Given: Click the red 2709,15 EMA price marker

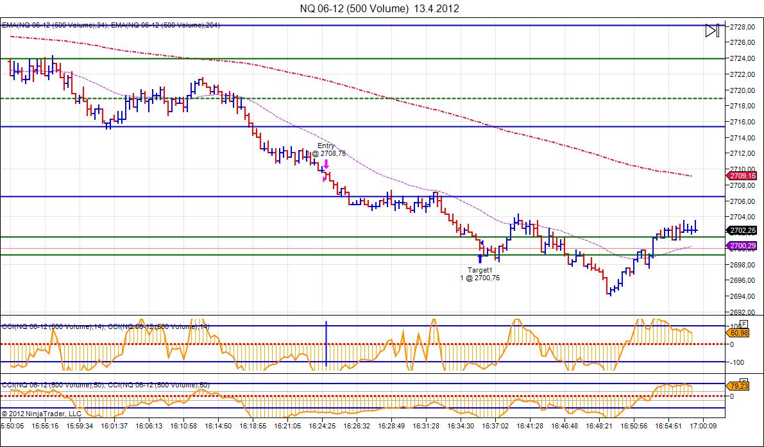Looking at the screenshot, I should (742, 176).
